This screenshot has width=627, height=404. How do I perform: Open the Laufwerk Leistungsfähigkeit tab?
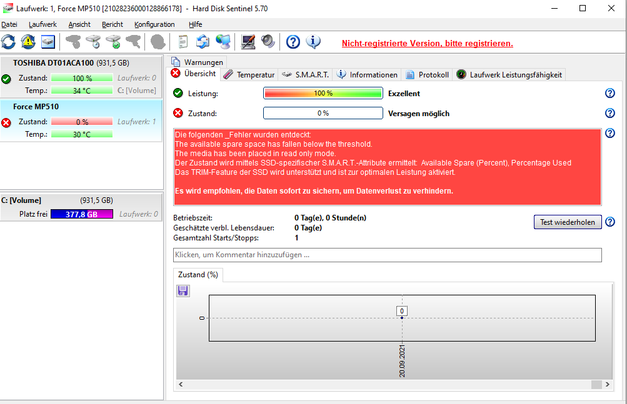(509, 75)
